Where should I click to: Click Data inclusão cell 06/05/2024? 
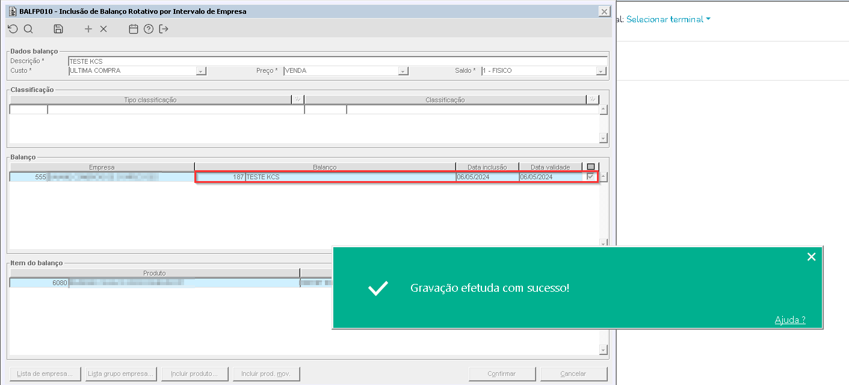point(487,177)
